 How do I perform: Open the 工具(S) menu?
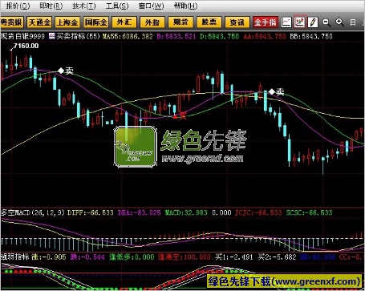click(117, 6)
